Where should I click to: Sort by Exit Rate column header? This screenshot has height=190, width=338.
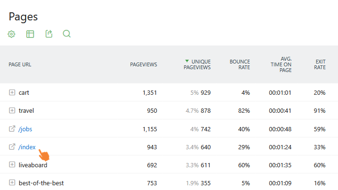coord(320,64)
